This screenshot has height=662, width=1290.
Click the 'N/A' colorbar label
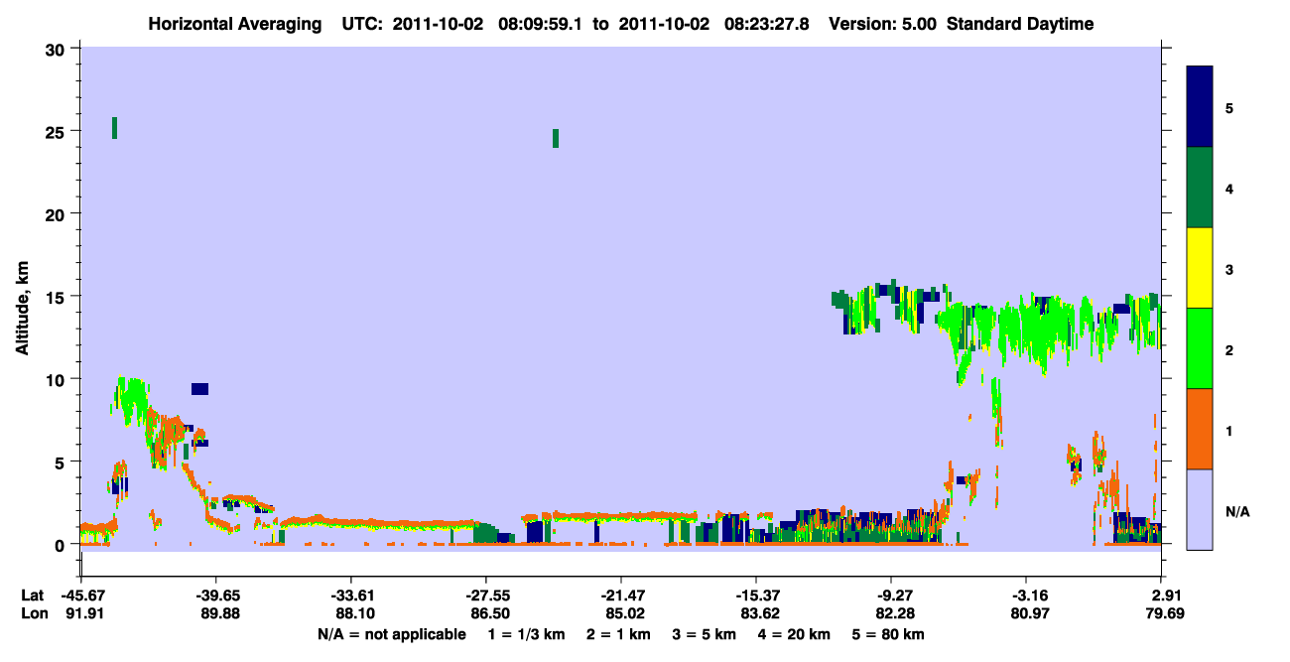pos(1236,511)
